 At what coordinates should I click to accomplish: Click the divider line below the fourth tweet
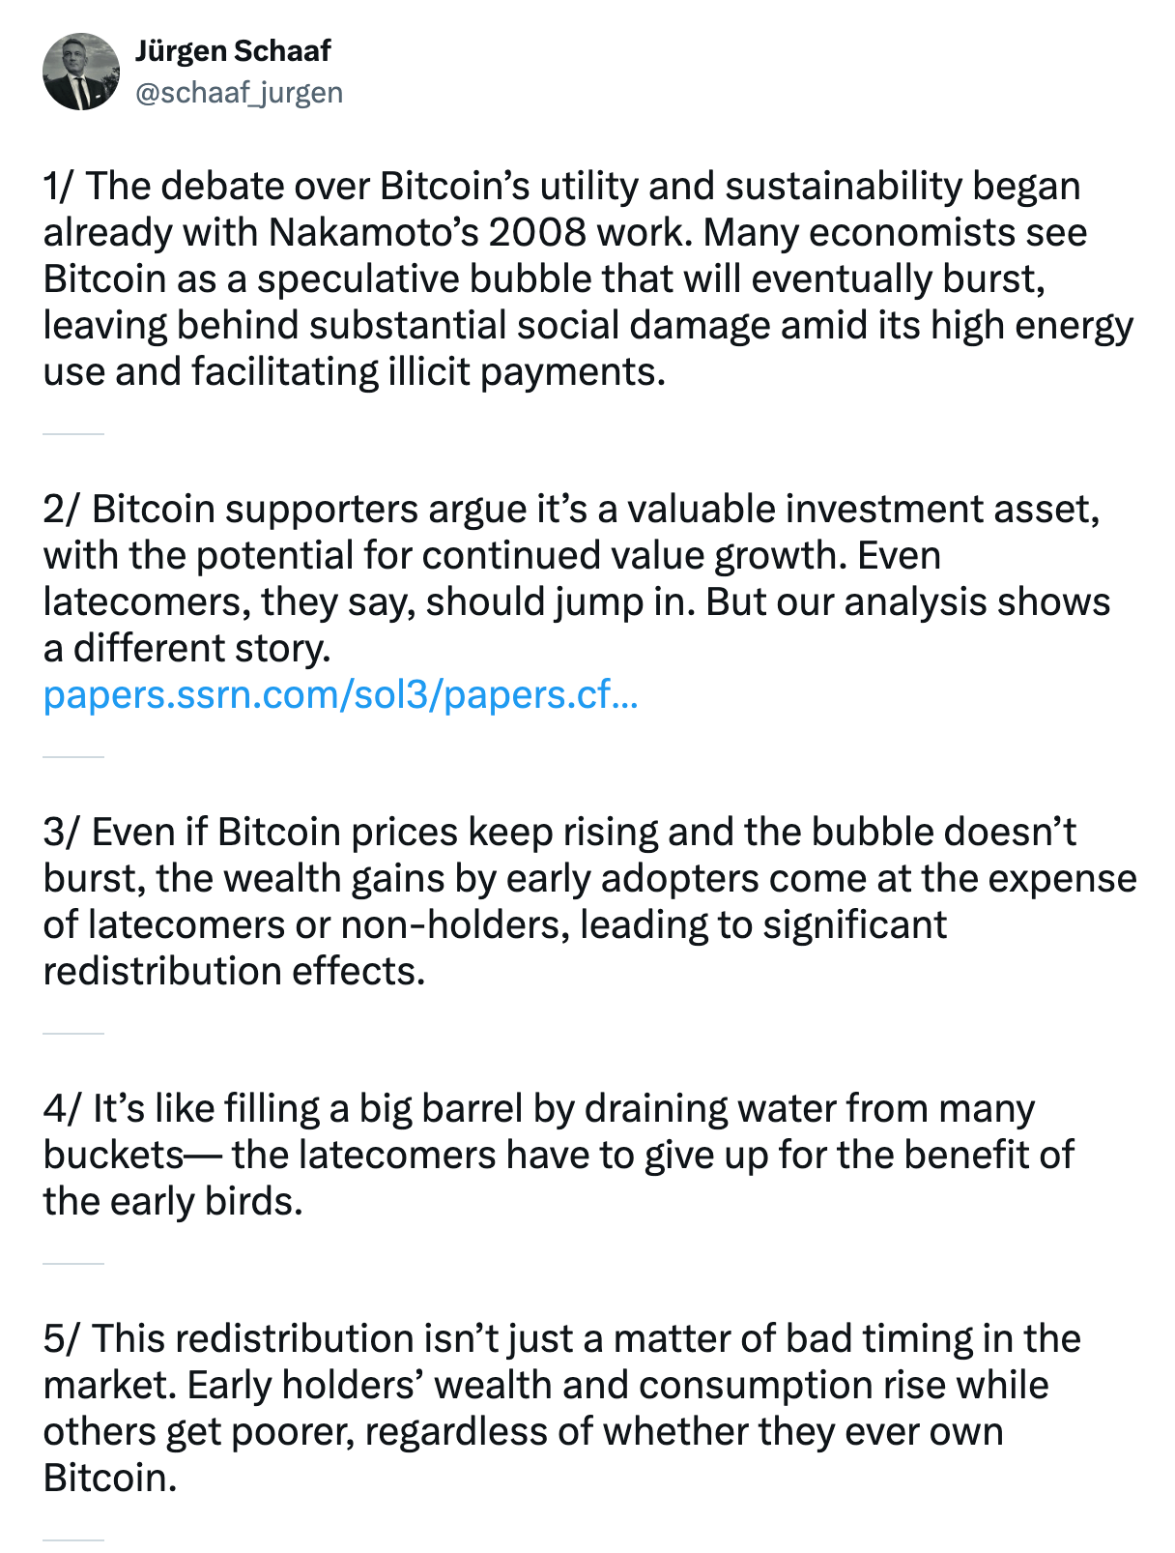pyautogui.click(x=73, y=1264)
